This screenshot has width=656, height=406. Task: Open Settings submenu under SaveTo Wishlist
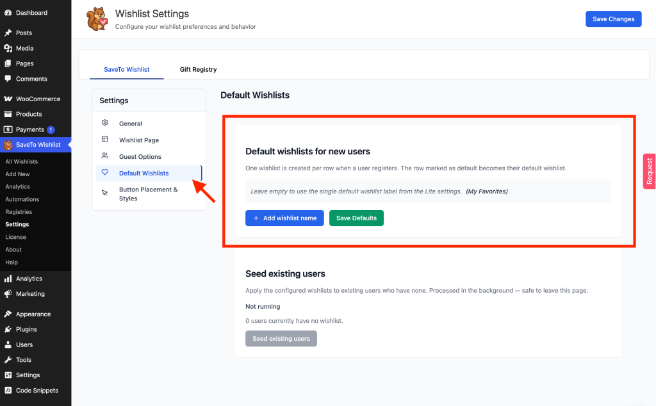click(17, 225)
